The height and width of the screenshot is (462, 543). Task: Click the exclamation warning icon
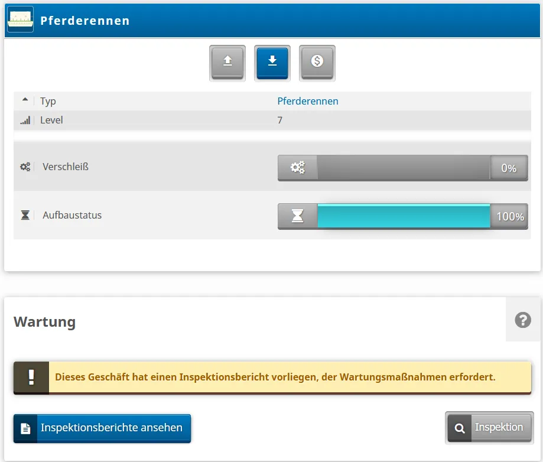(x=31, y=377)
